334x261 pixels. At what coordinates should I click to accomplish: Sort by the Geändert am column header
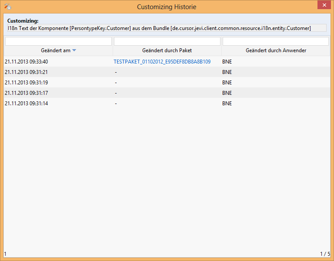coord(55,50)
